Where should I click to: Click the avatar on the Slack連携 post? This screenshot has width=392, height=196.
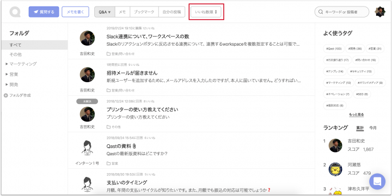point(87,38)
